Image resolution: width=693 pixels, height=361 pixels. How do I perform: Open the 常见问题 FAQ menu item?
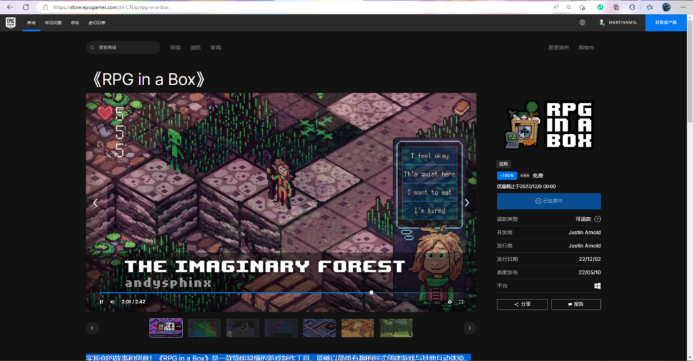(53, 22)
